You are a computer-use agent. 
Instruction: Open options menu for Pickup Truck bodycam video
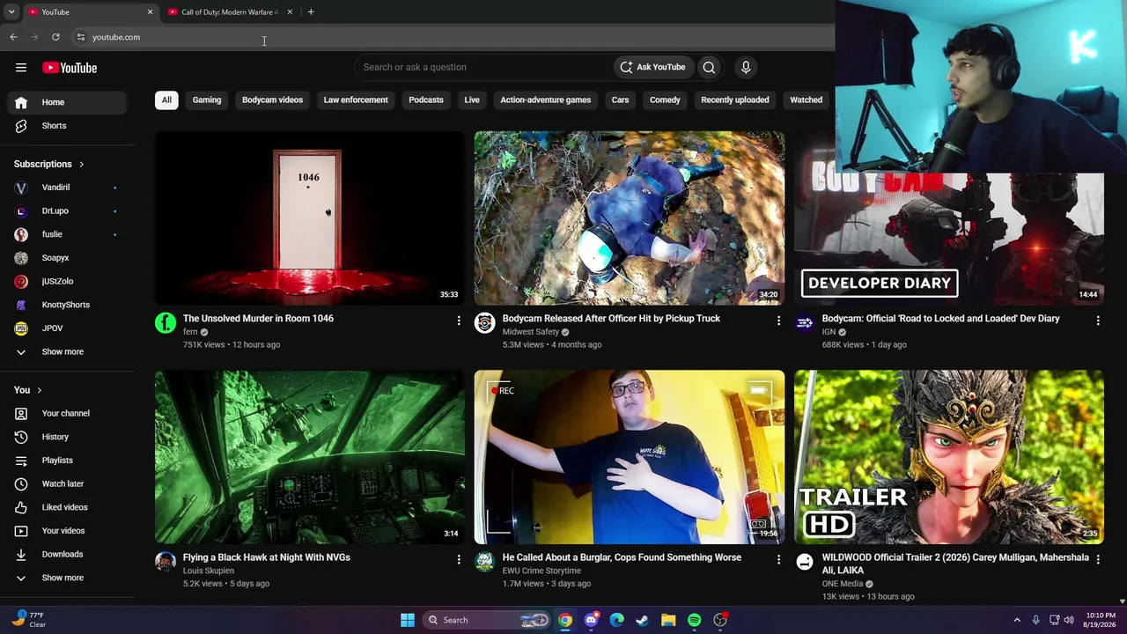[x=778, y=321]
